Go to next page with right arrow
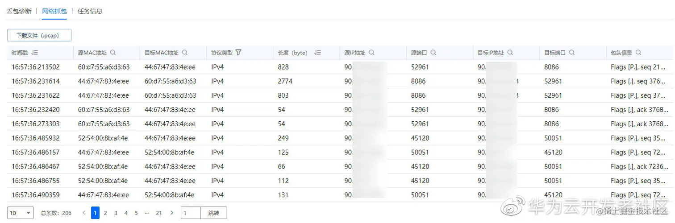Viewport: 675px width, 223px height. click(172, 213)
